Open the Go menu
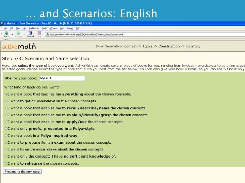245x183 pixels. pyautogui.click(x=25, y=28)
